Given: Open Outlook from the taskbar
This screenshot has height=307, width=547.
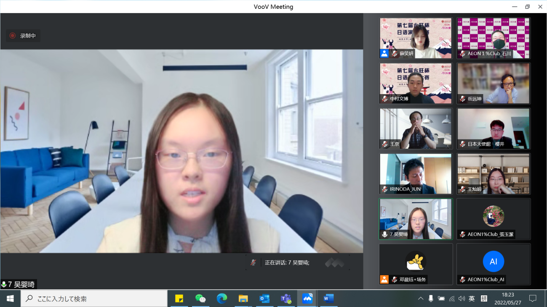Looking at the screenshot, I should click(264, 299).
